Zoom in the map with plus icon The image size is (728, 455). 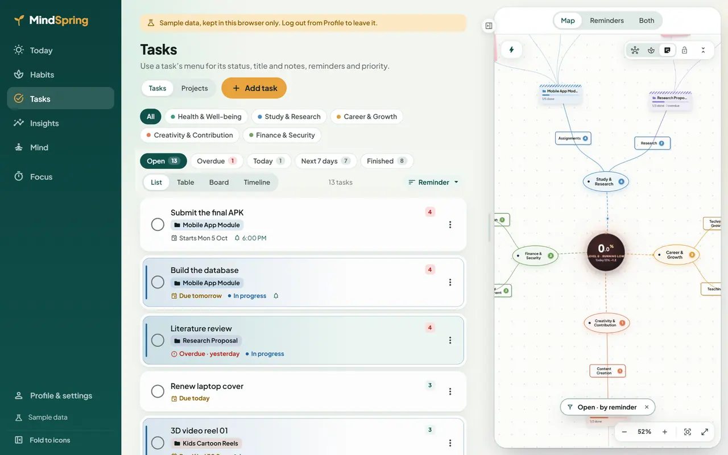click(664, 432)
